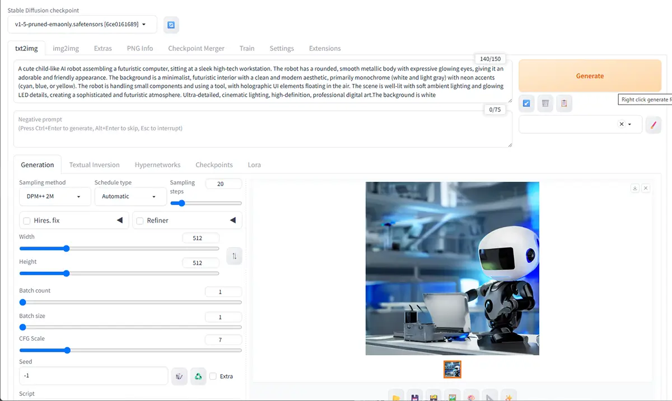Click the Batch count slider
The image size is (672, 401).
[x=130, y=302]
